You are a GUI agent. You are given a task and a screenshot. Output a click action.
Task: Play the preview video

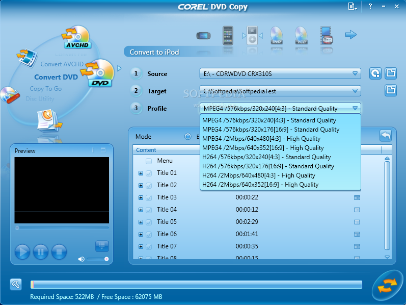coord(22,251)
